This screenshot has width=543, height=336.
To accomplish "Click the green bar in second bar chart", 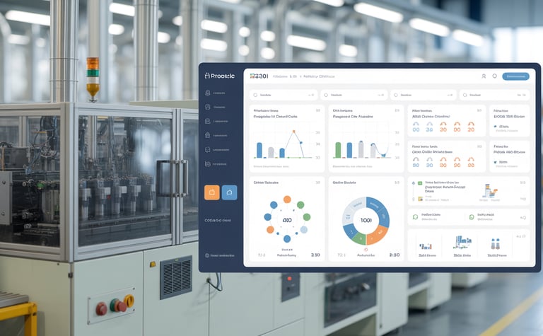I will (x=338, y=151).
